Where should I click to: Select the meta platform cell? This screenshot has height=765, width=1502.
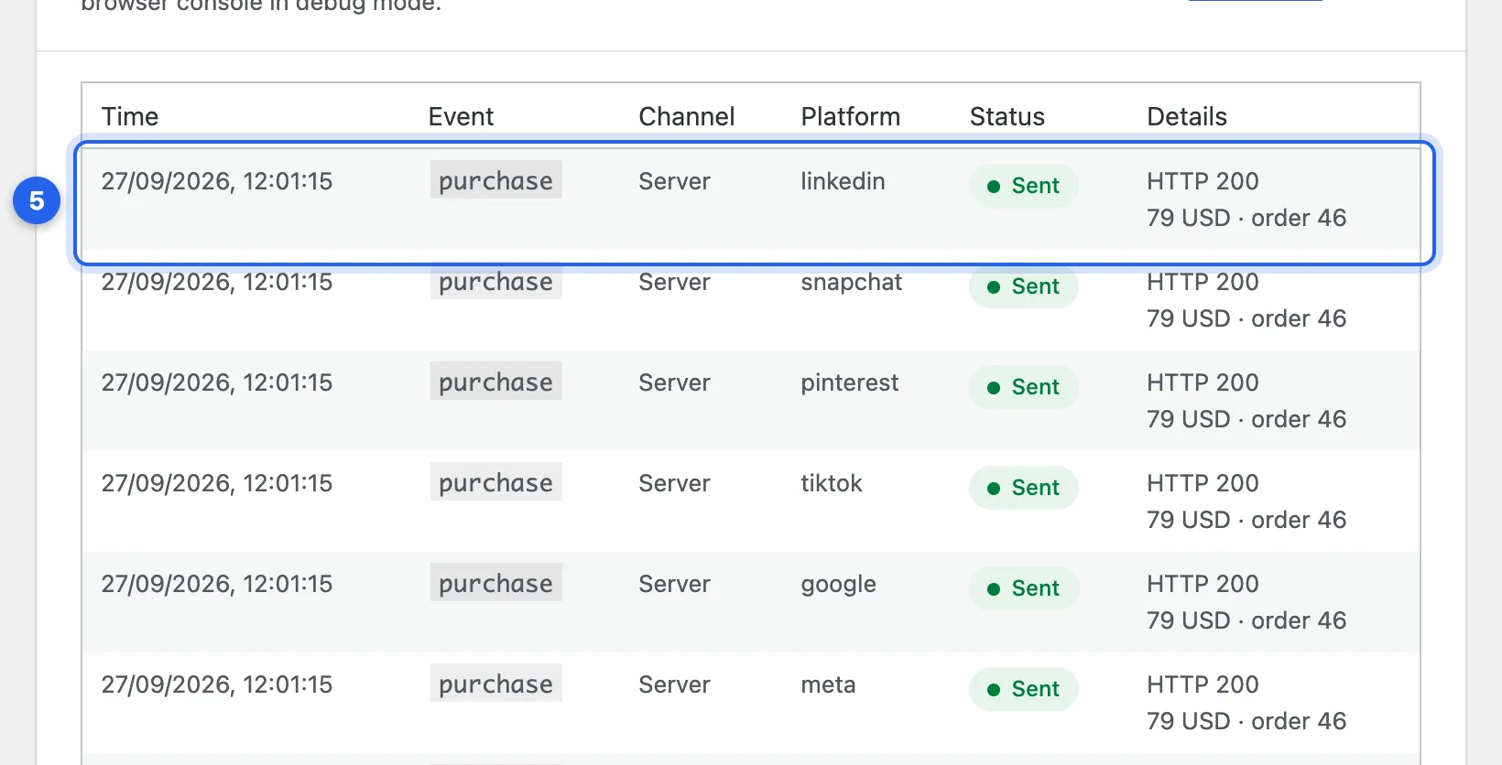pos(828,684)
